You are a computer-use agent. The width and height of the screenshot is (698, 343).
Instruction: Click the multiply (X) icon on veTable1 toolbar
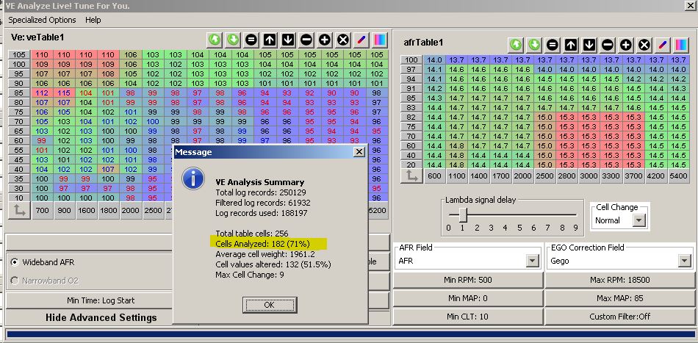click(x=342, y=39)
